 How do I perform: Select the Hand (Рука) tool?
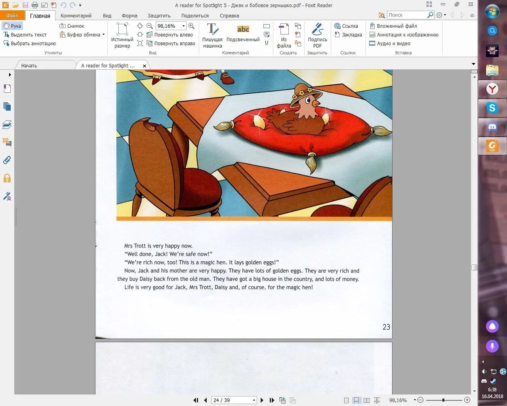click(x=12, y=26)
